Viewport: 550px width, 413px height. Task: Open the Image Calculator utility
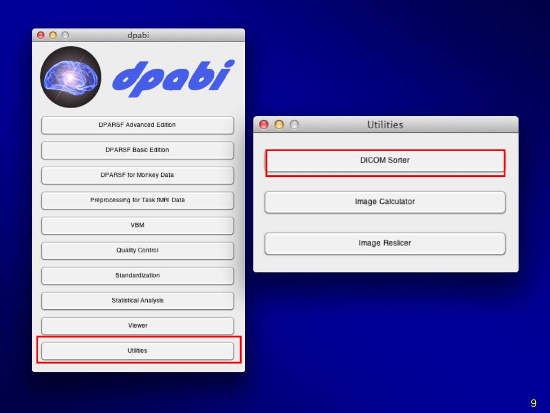coord(385,202)
